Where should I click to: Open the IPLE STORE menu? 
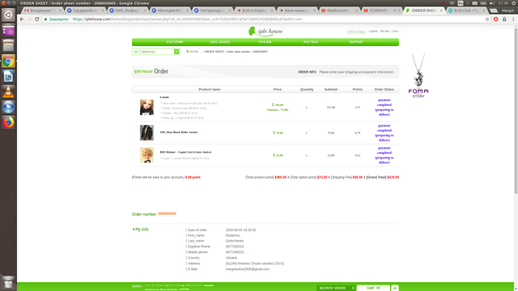point(175,42)
